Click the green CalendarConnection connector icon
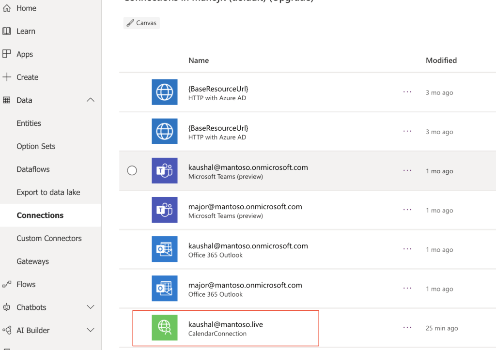This screenshot has height=350, width=496. (164, 328)
